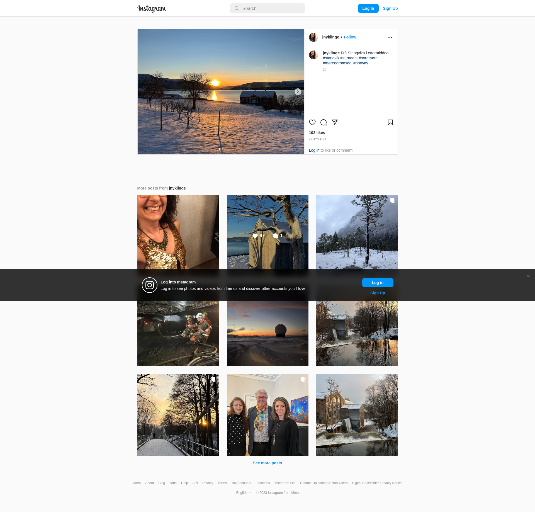Save post with bookmark icon
The width and height of the screenshot is (535, 512).
[390, 122]
